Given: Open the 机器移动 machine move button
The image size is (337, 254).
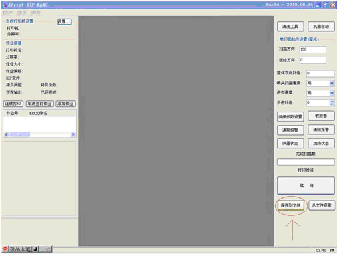Looking at the screenshot, I should (x=321, y=27).
